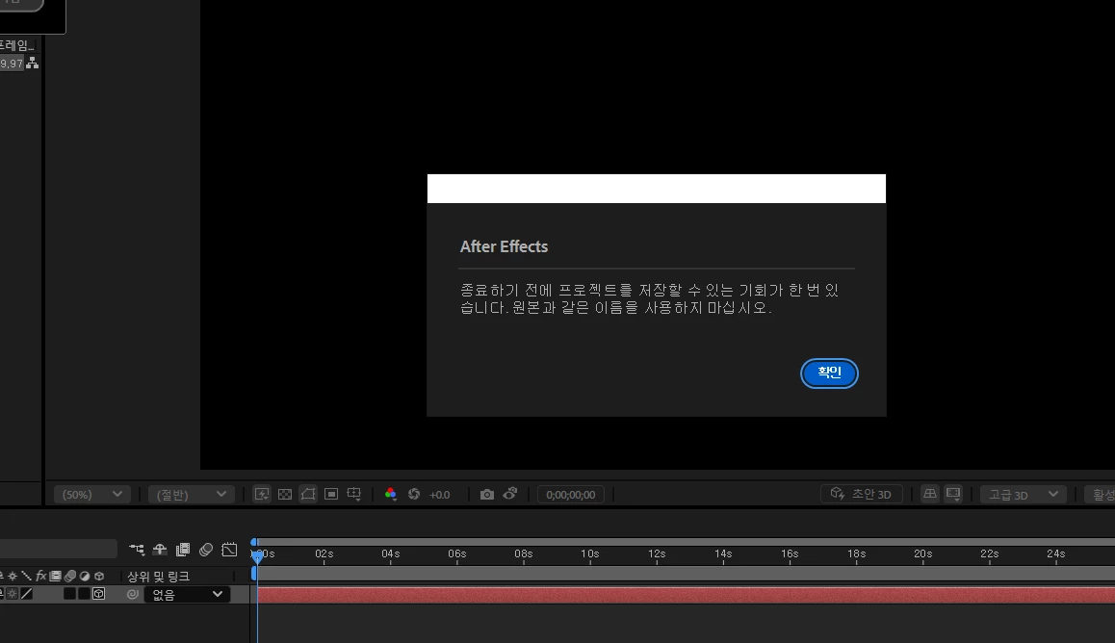
Task: Click the 24s mark on time ruler
Action: point(1056,553)
